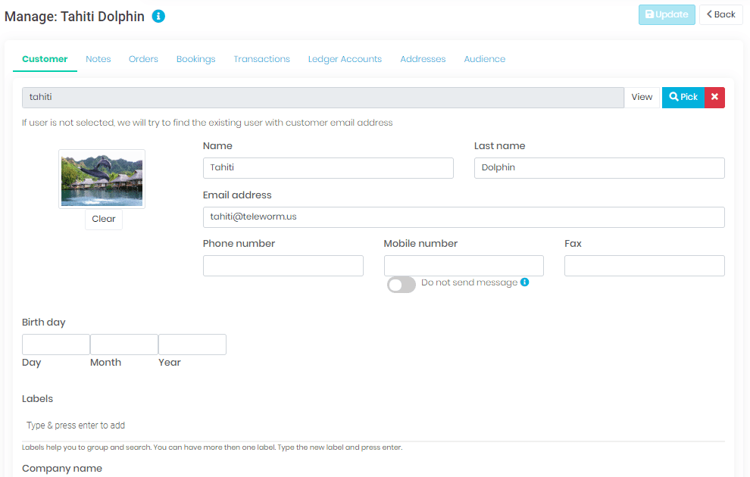Click the Update button to save changes
The width and height of the screenshot is (750, 477).
667,14
